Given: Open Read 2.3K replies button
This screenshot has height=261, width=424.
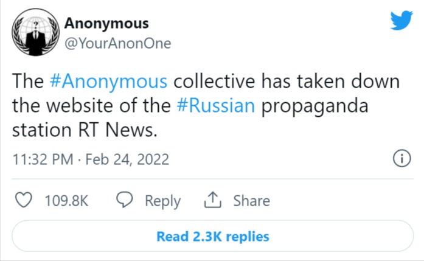Looking at the screenshot, I should coord(212,236).
